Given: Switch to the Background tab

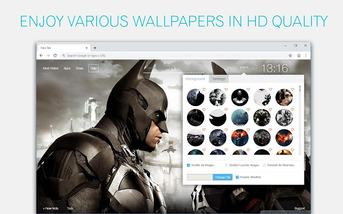Looking at the screenshot, I should pos(195,79).
